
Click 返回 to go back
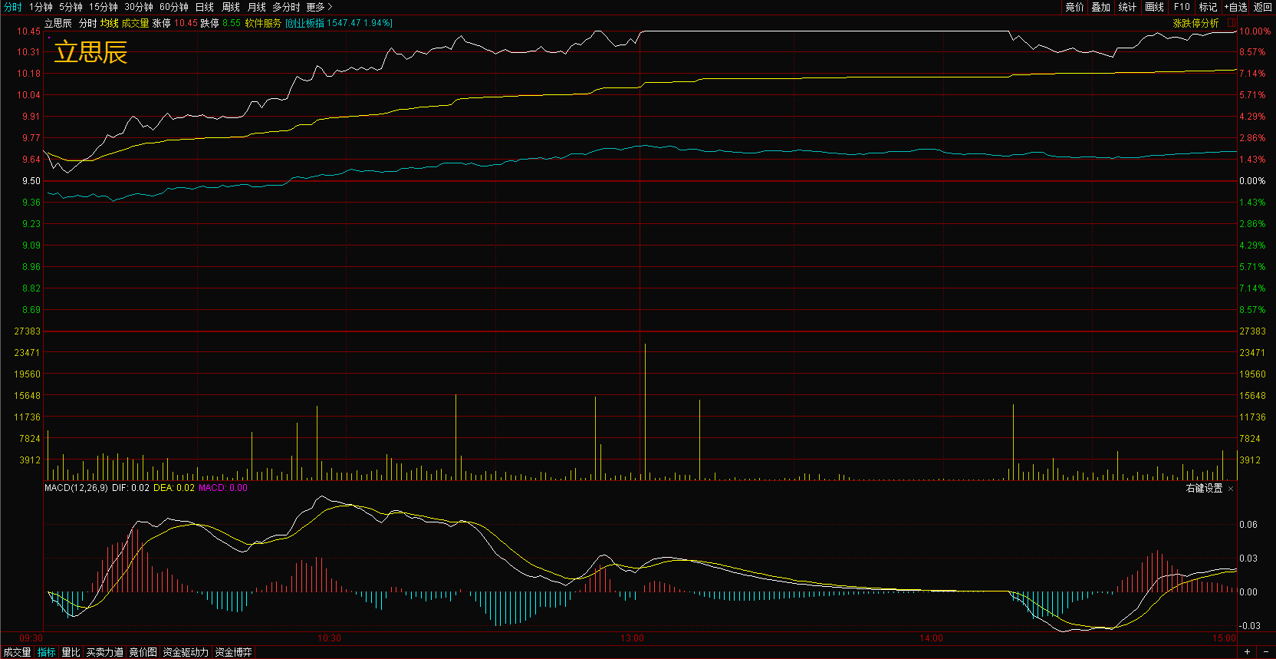[1262, 7]
